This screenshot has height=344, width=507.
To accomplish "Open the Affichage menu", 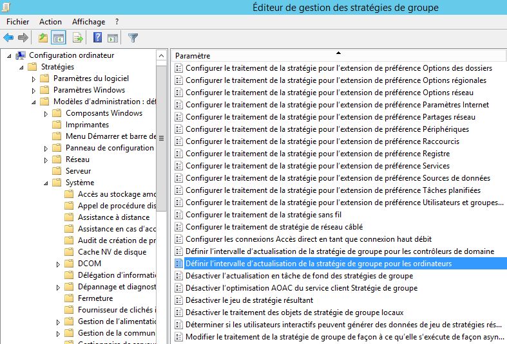I will click(89, 22).
